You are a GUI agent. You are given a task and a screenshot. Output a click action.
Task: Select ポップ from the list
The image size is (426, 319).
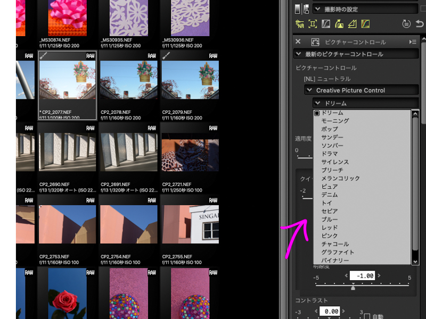pos(363,129)
